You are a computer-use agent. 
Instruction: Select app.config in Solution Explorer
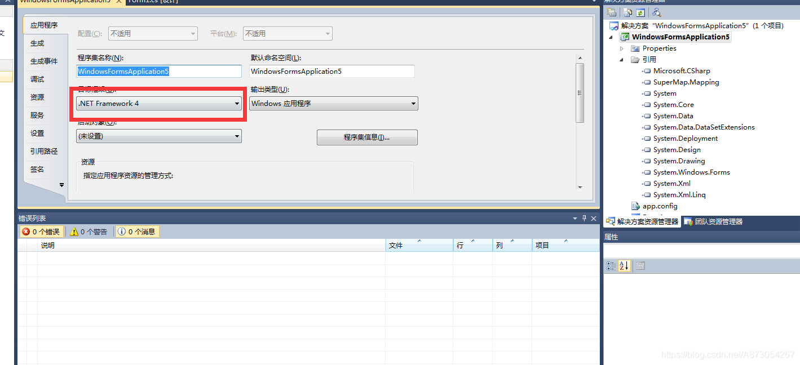coord(660,206)
